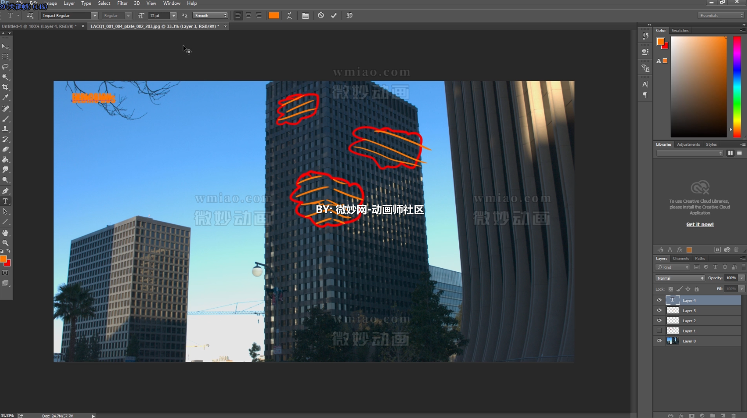Open the Filter menu

coord(122,3)
